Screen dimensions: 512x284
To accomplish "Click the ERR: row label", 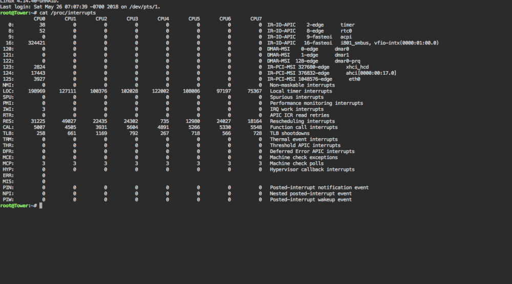I will (x=8, y=176).
